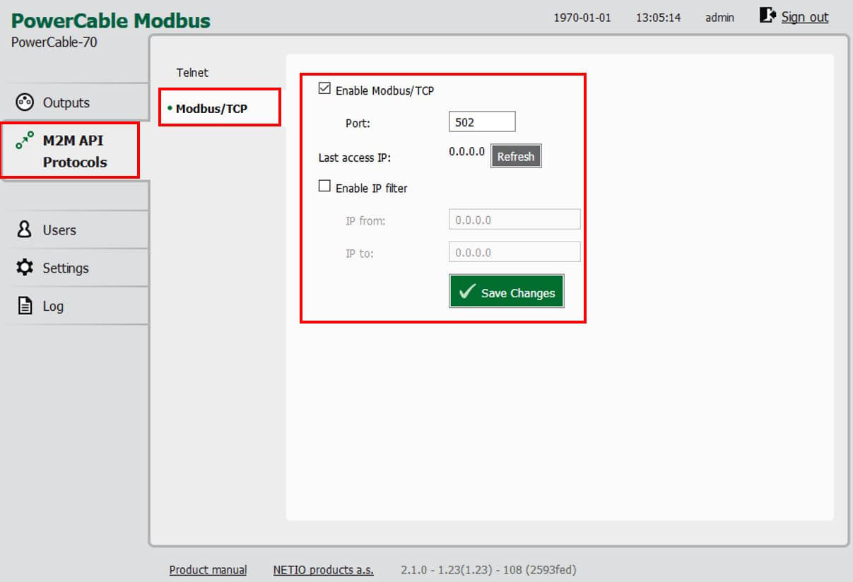Click the checkmark icon on Save Changes
The height and width of the screenshot is (582, 853).
466,292
